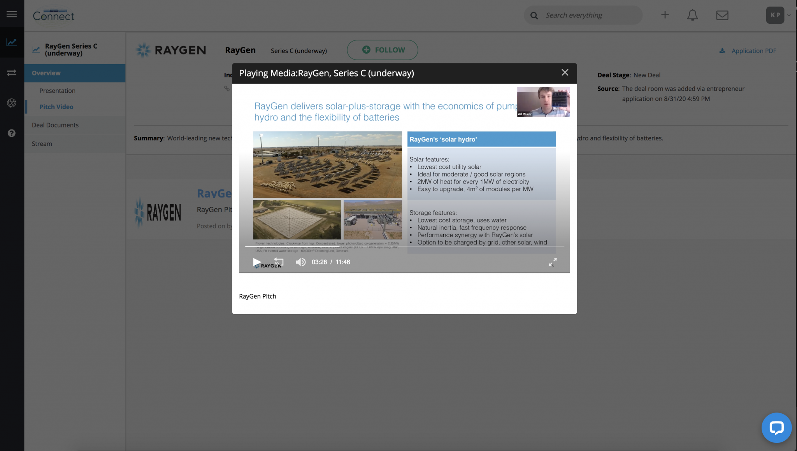Open the messages envelope icon

pyautogui.click(x=722, y=15)
